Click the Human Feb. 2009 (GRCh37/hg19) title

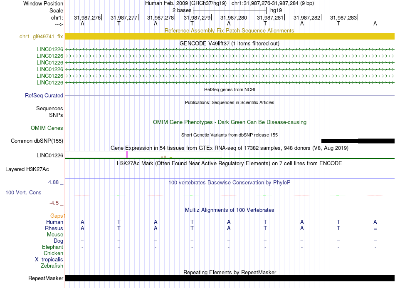point(186,3)
